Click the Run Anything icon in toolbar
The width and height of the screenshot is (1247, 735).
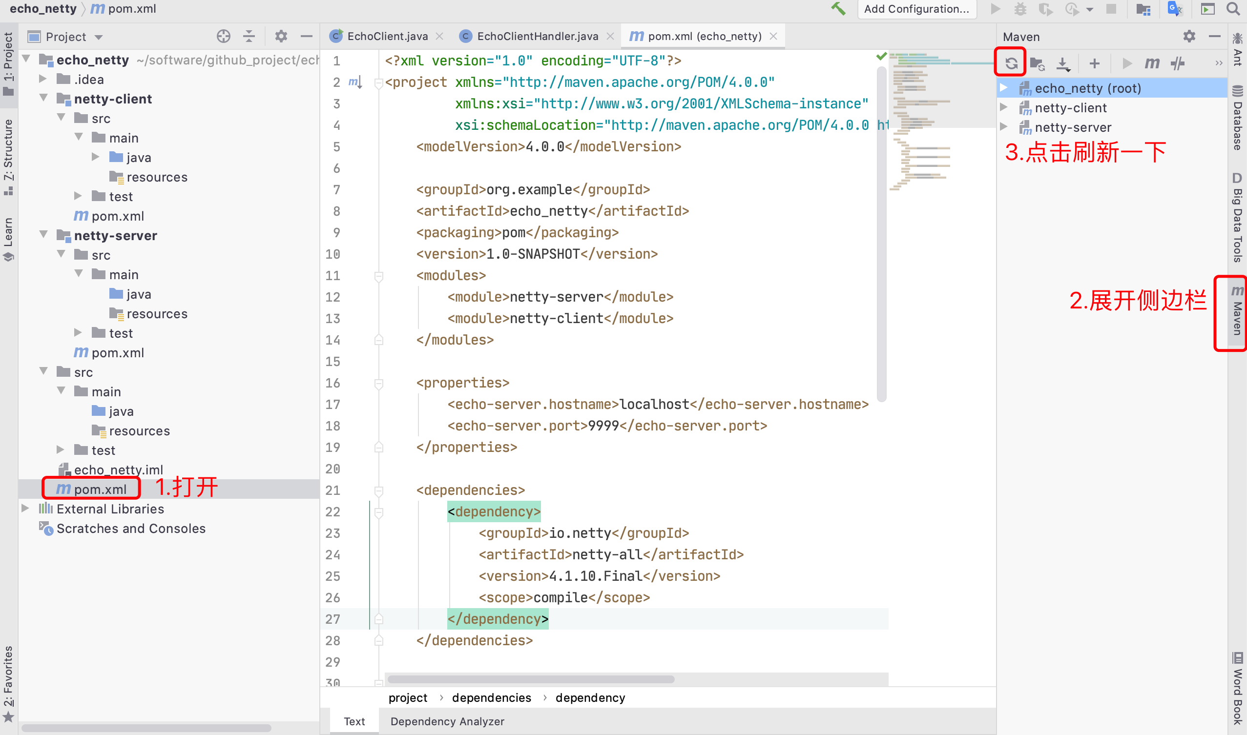coord(1207,9)
